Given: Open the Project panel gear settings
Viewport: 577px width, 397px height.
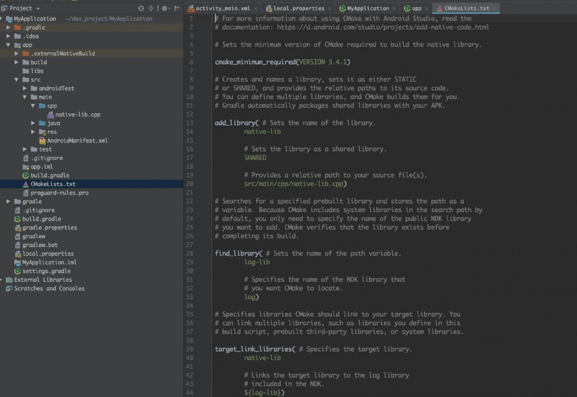Looking at the screenshot, I should pos(164,9).
